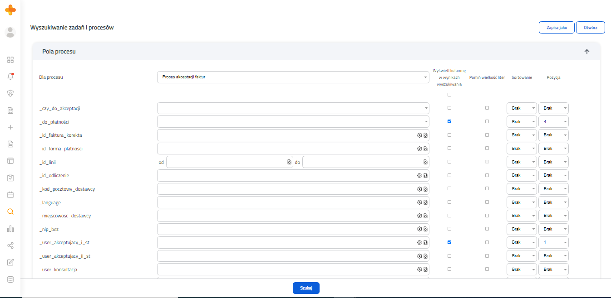Open sorting dropdown for _user_konsultacja
The image size is (611, 298).
[522, 269]
